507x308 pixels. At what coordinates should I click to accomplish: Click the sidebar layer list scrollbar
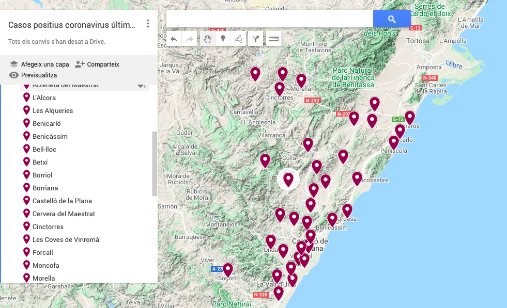coord(155,164)
